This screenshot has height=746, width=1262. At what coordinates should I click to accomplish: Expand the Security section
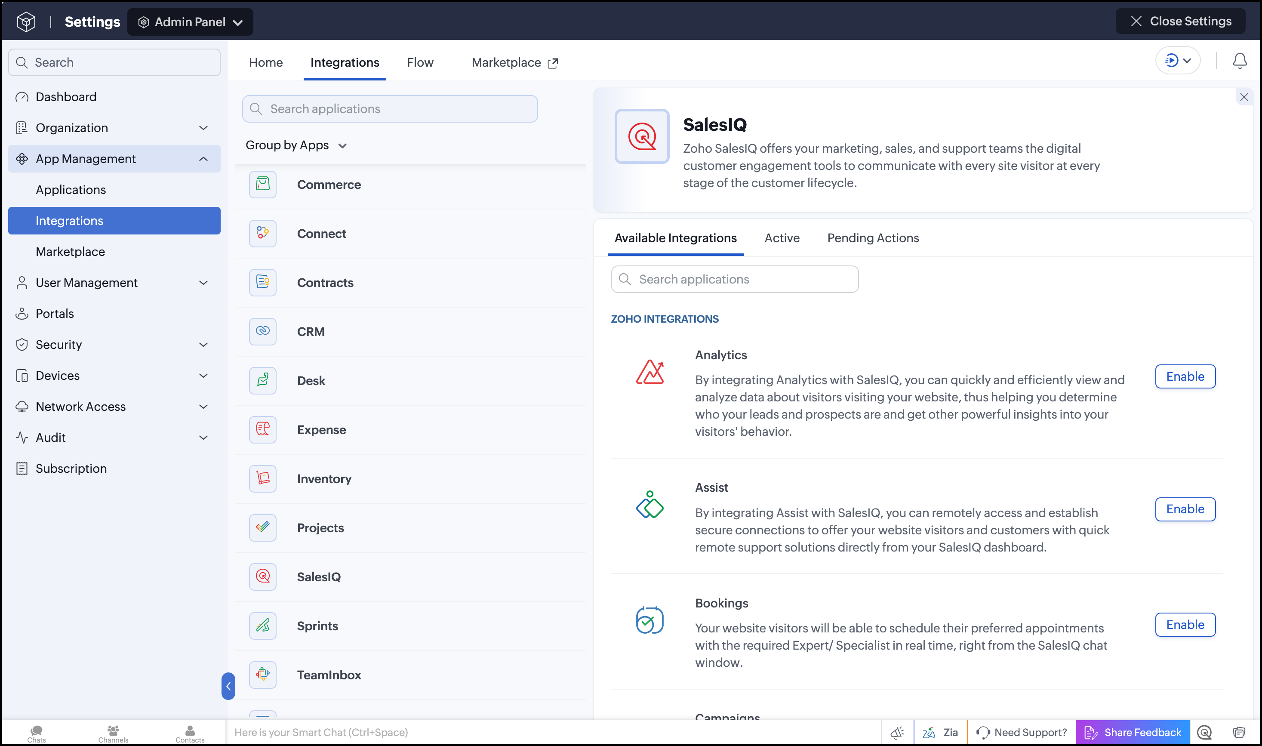tap(203, 344)
